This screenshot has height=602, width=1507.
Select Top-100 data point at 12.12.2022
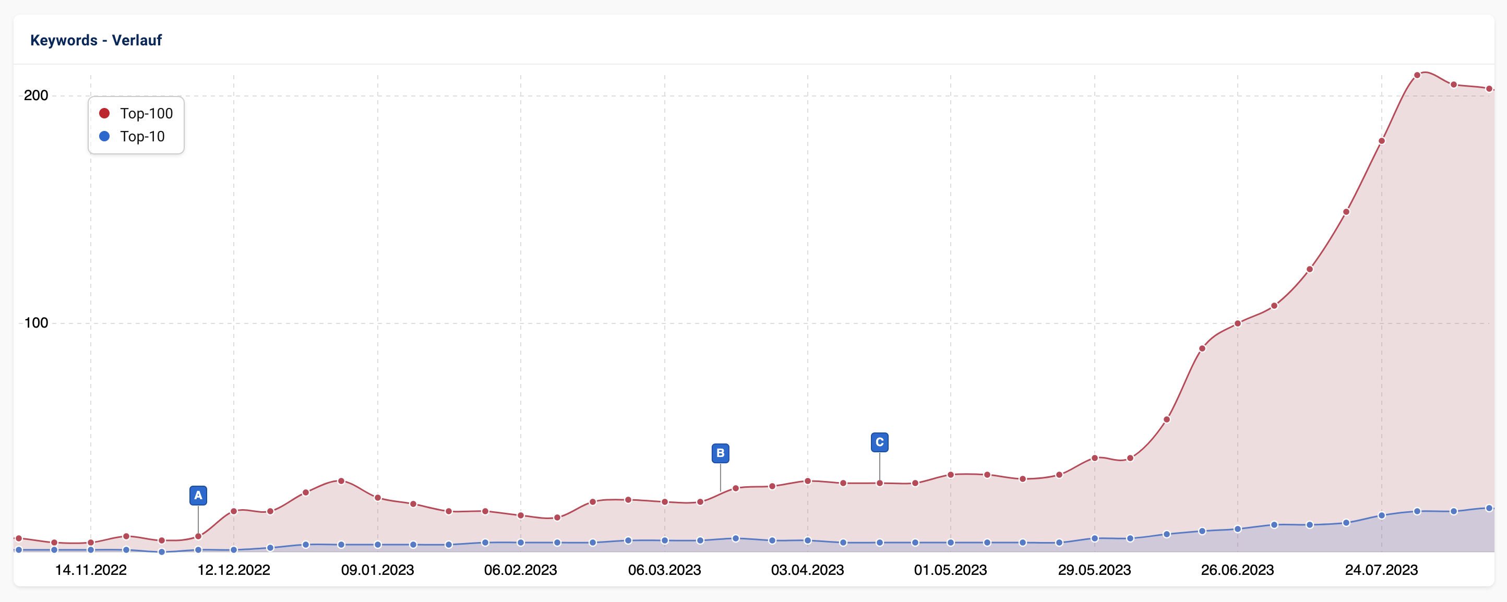pos(234,511)
